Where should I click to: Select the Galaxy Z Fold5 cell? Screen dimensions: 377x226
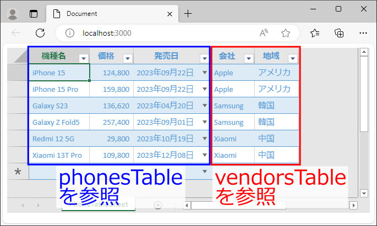[x=59, y=122]
